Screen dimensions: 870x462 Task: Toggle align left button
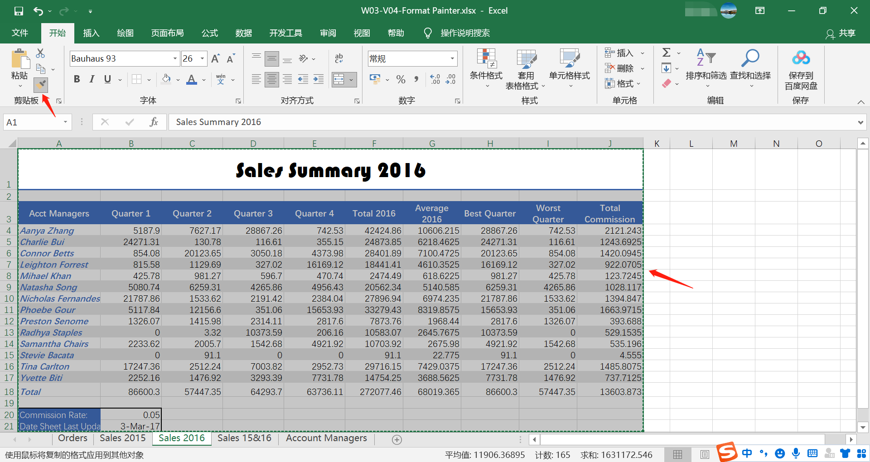(x=256, y=80)
